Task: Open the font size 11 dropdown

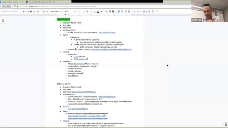Action: tap(81, 11)
